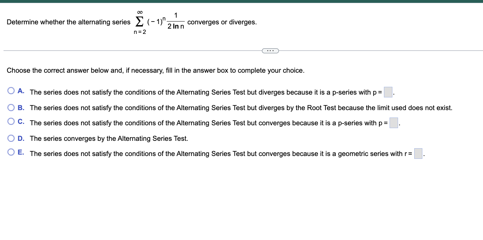Click the bold label A next to its radio
Viewport: 483px width, 240px height.
pos(20,91)
